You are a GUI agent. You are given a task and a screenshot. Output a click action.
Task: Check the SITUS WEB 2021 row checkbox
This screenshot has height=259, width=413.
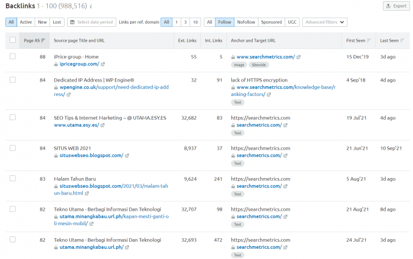click(13, 148)
